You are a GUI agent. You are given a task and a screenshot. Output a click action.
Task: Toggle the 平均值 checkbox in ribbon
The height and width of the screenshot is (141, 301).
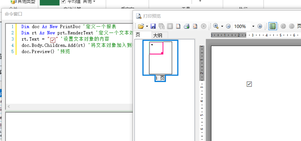click(x=63, y=1)
